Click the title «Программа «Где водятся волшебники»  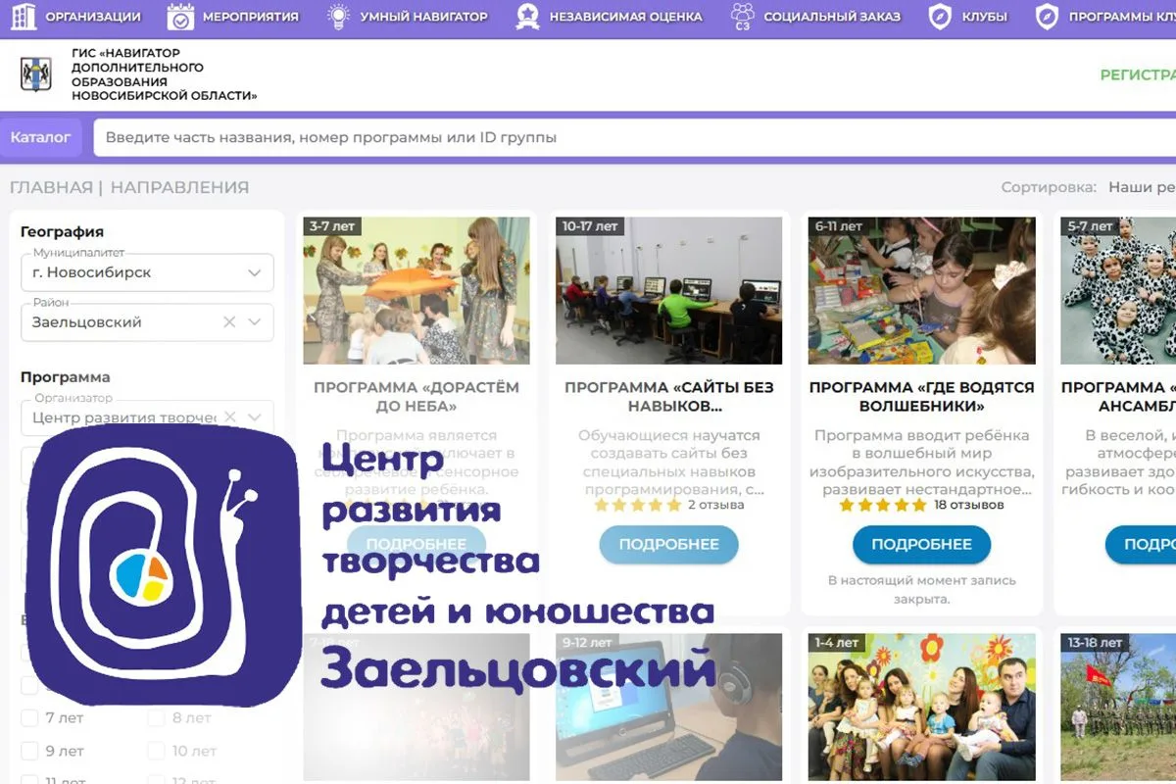coord(921,396)
